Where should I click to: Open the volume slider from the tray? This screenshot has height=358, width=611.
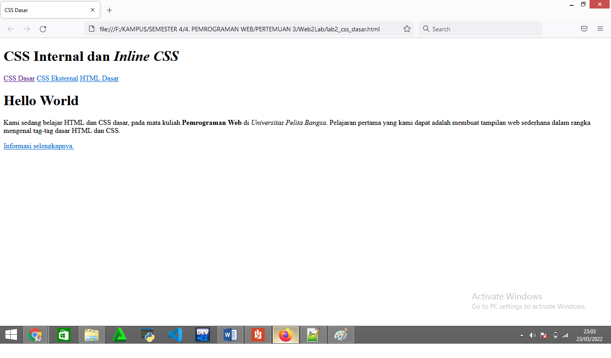point(533,335)
